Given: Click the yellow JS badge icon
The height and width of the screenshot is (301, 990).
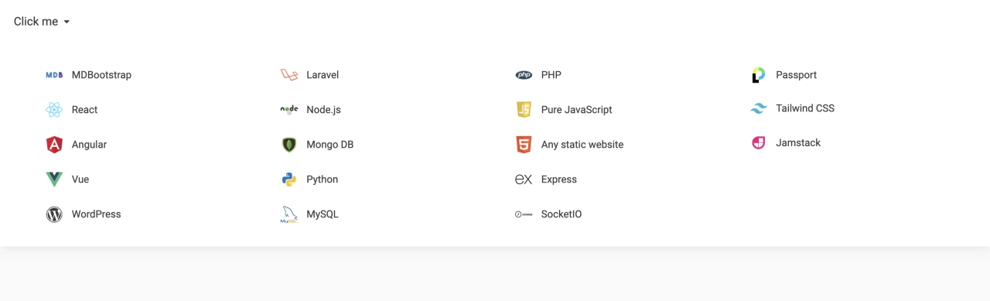Looking at the screenshot, I should [524, 110].
